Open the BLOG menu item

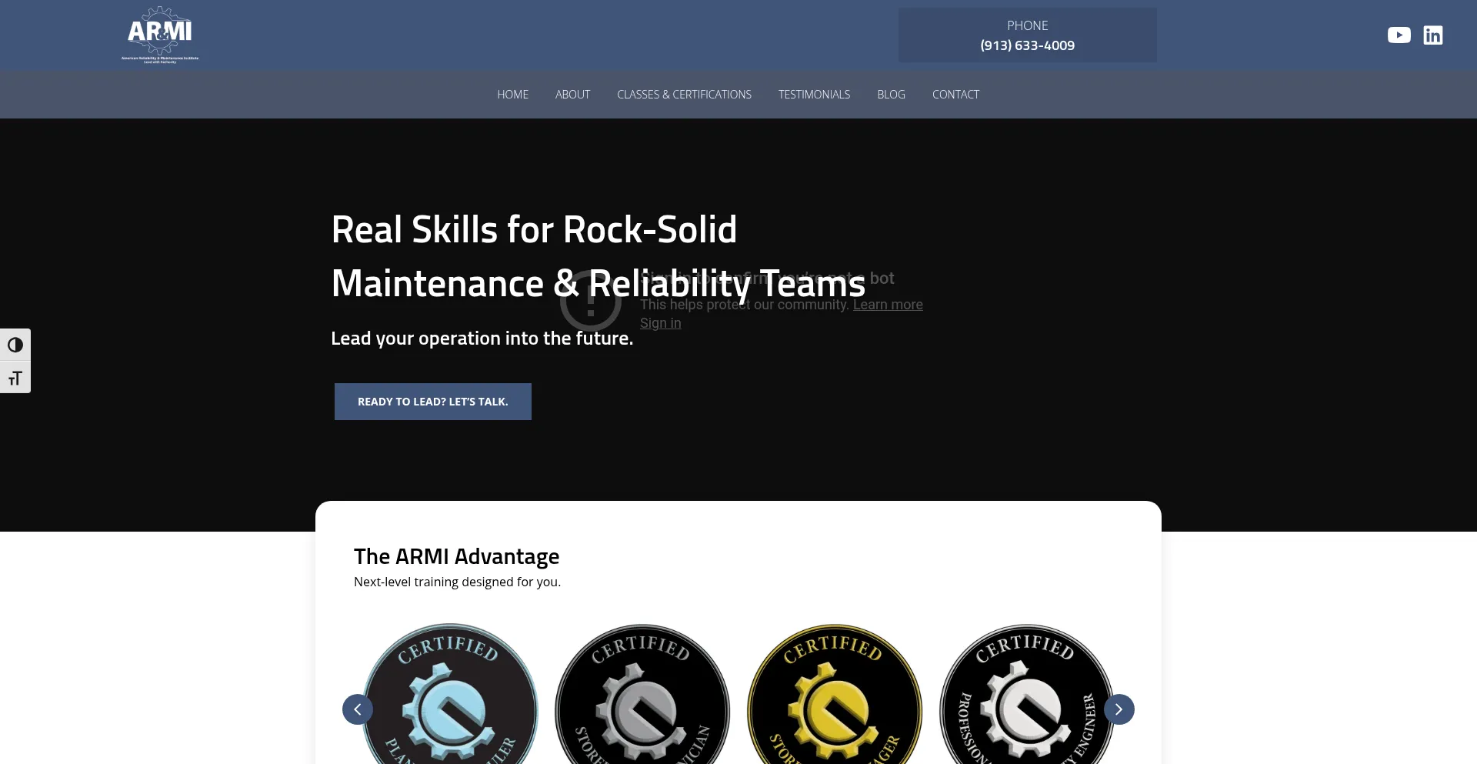tap(891, 95)
